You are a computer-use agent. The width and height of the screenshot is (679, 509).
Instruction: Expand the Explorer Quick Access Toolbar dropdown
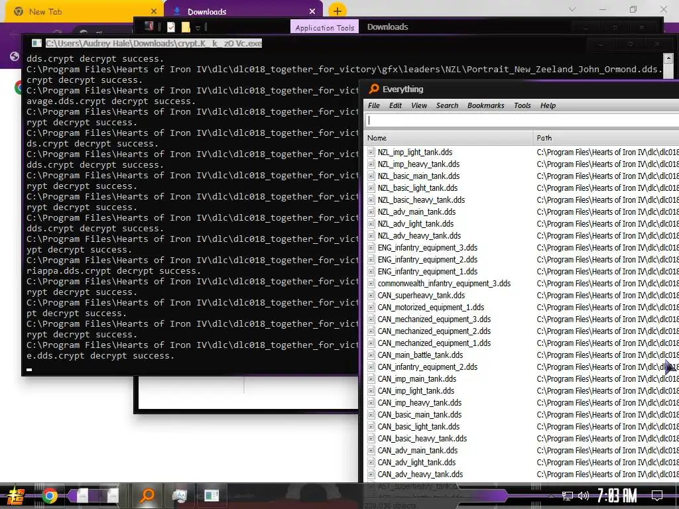[198, 28]
